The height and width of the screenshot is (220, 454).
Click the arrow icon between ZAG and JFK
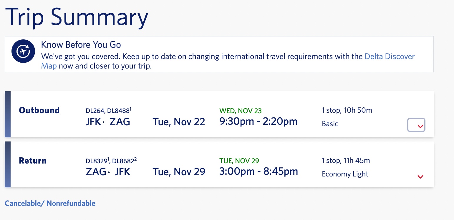(109, 172)
